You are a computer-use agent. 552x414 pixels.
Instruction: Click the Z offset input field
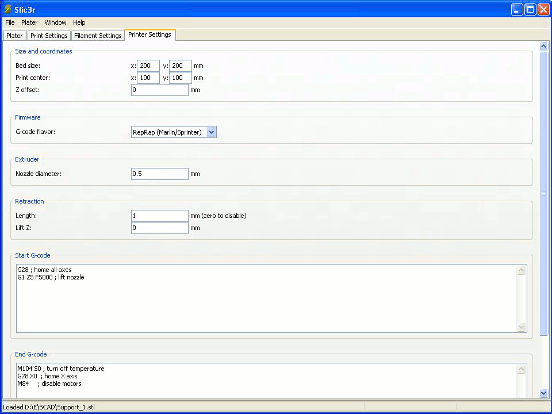[x=159, y=90]
